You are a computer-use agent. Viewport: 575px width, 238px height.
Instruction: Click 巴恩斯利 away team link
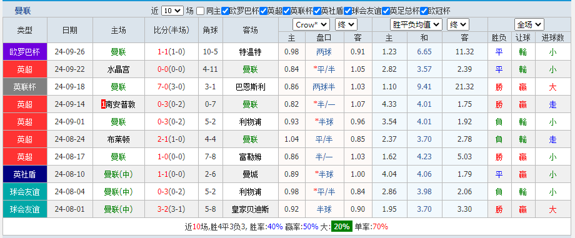pyautogui.click(x=251, y=87)
